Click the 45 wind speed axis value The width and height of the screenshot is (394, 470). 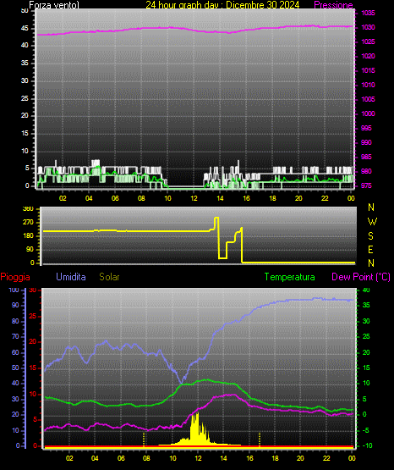pos(25,28)
